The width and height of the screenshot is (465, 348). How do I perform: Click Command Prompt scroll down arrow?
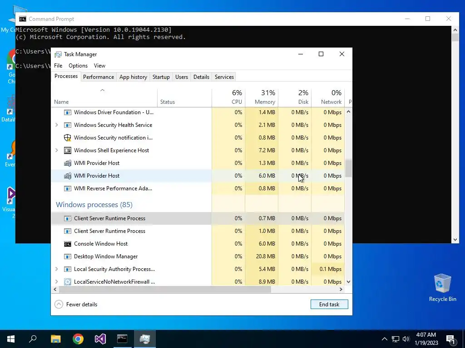pos(455,240)
